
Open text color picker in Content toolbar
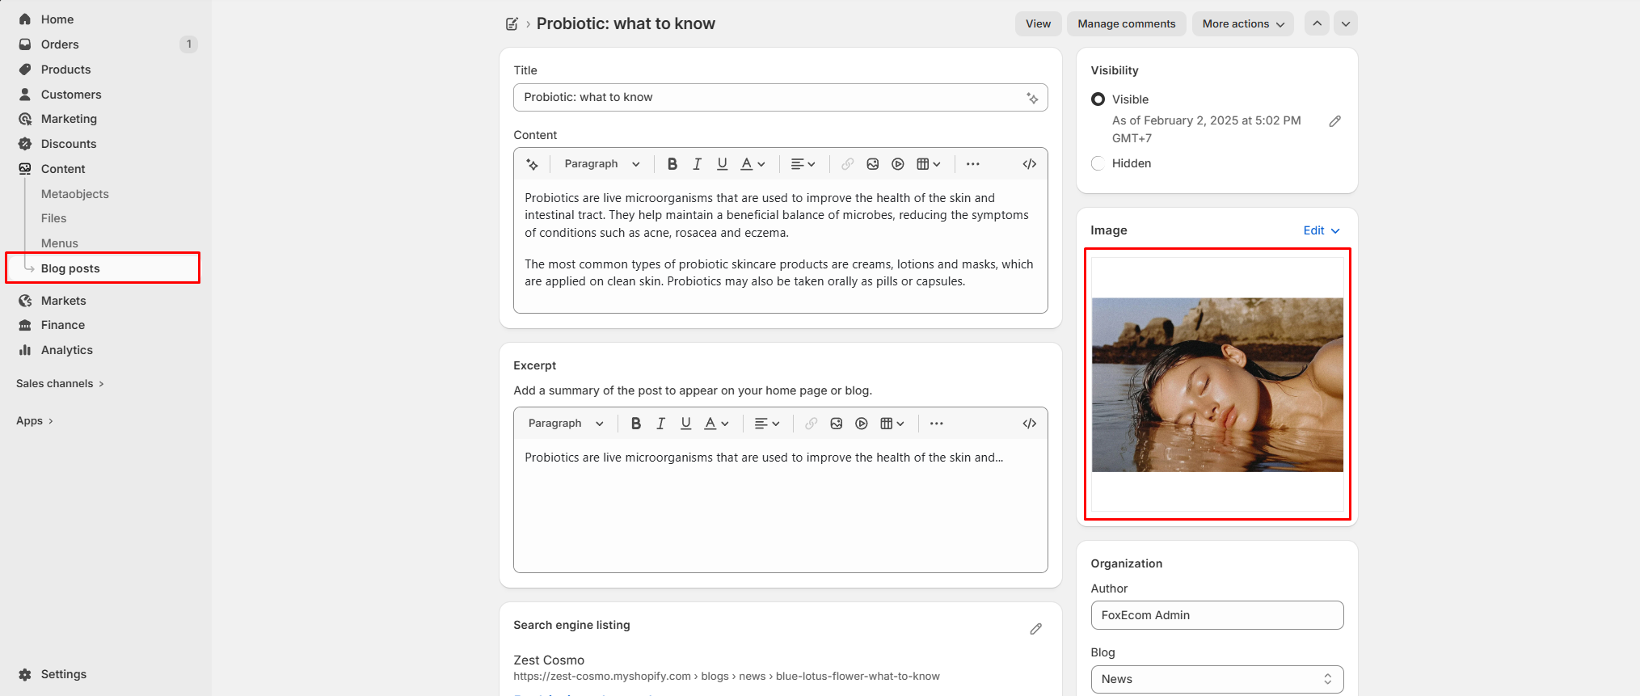point(753,164)
